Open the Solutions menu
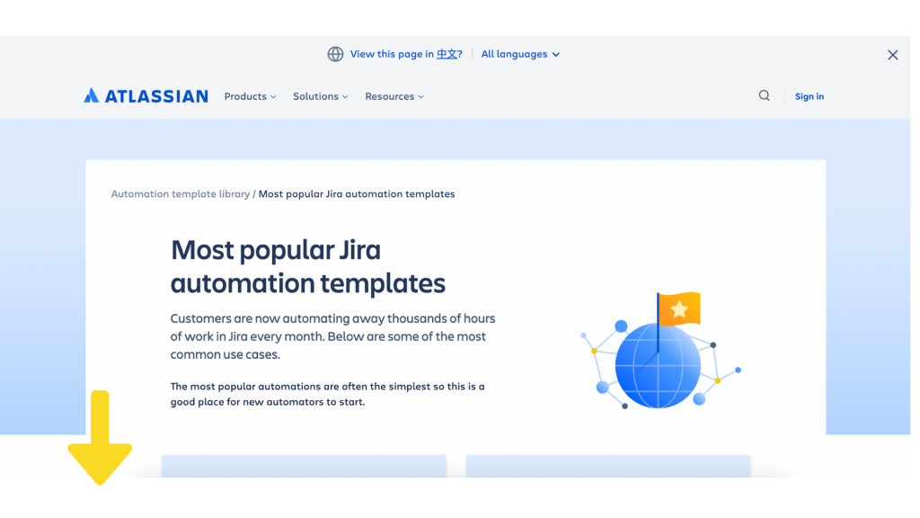The image size is (920, 518). 321,96
